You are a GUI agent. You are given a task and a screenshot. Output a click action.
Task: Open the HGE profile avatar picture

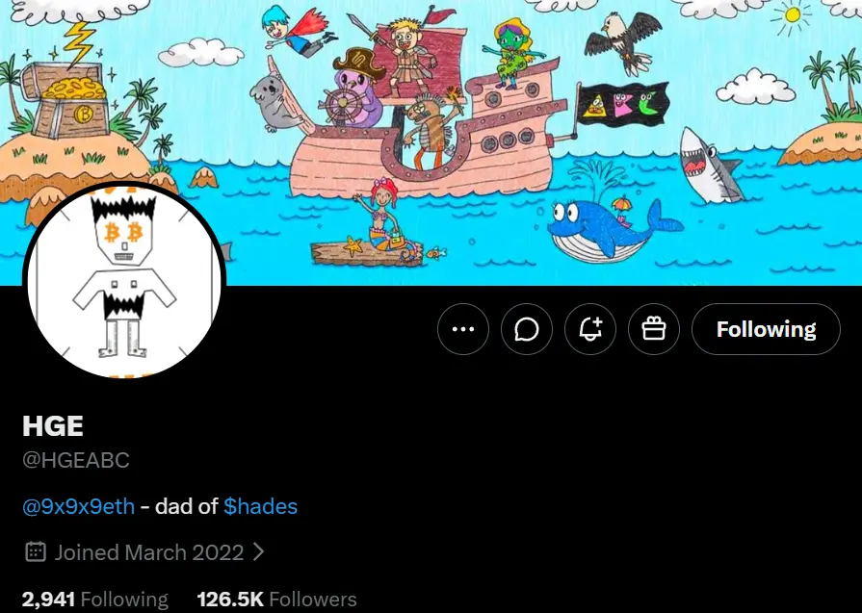(x=123, y=281)
